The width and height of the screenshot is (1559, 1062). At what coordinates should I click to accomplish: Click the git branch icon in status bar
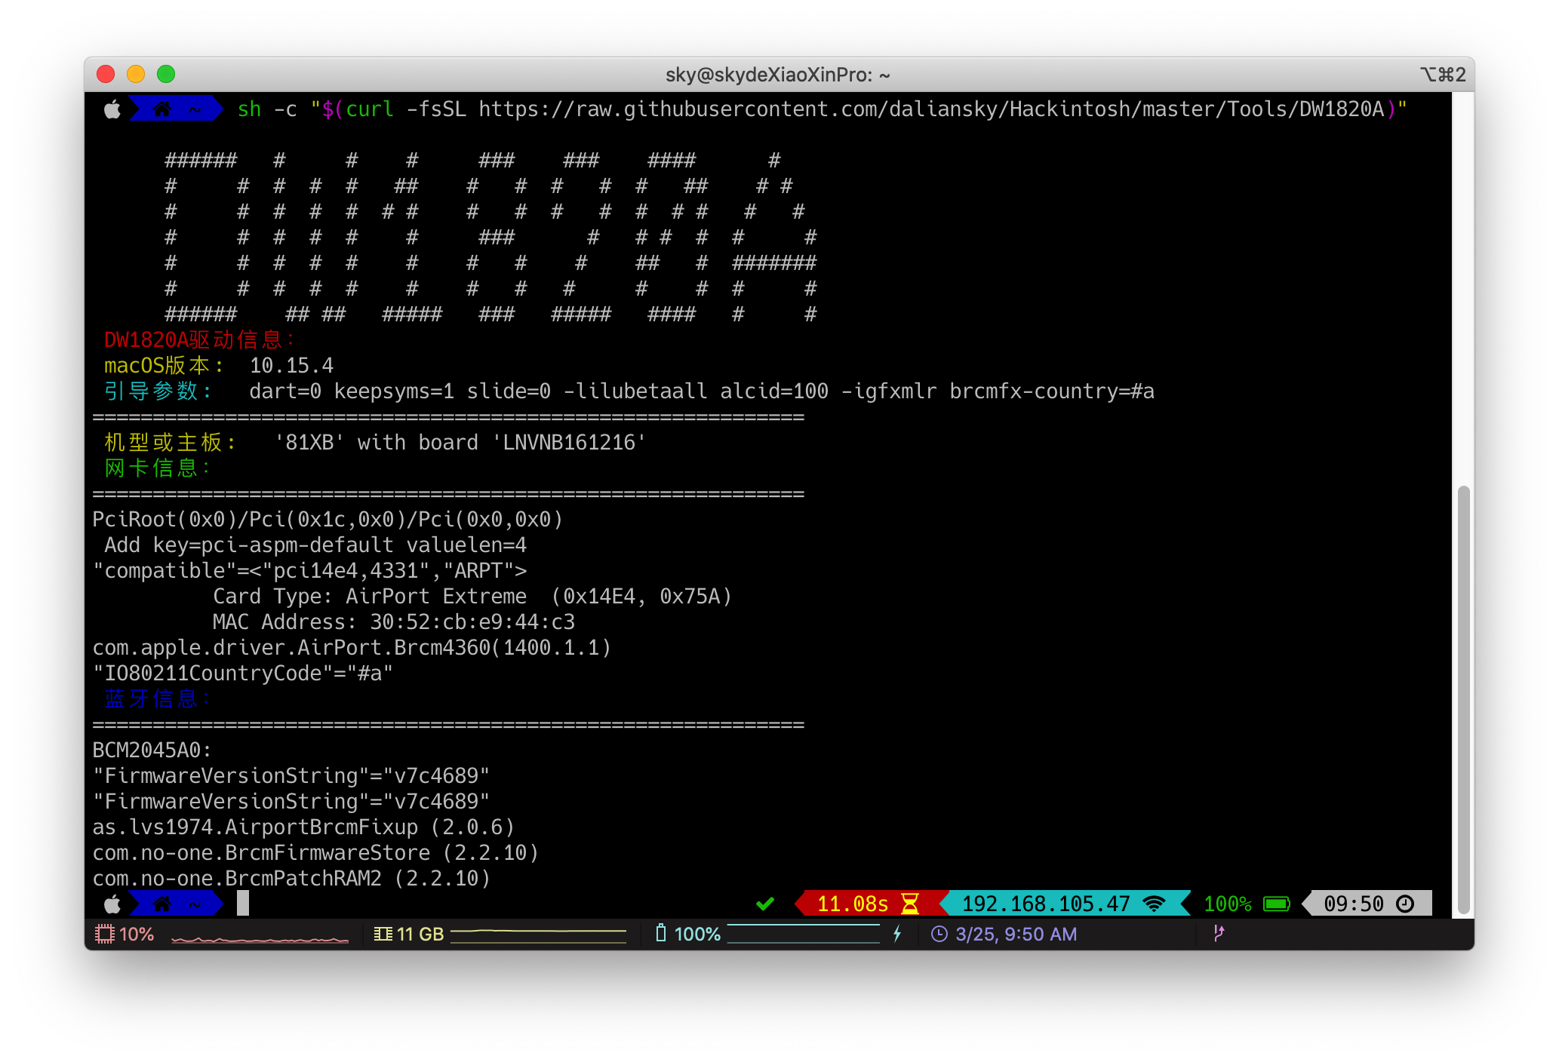(x=1219, y=933)
